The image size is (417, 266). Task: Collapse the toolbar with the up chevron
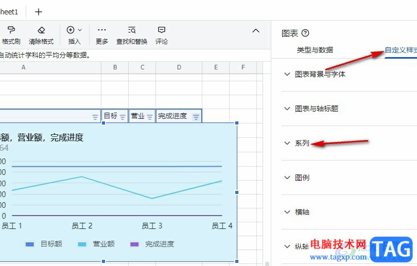click(x=255, y=30)
